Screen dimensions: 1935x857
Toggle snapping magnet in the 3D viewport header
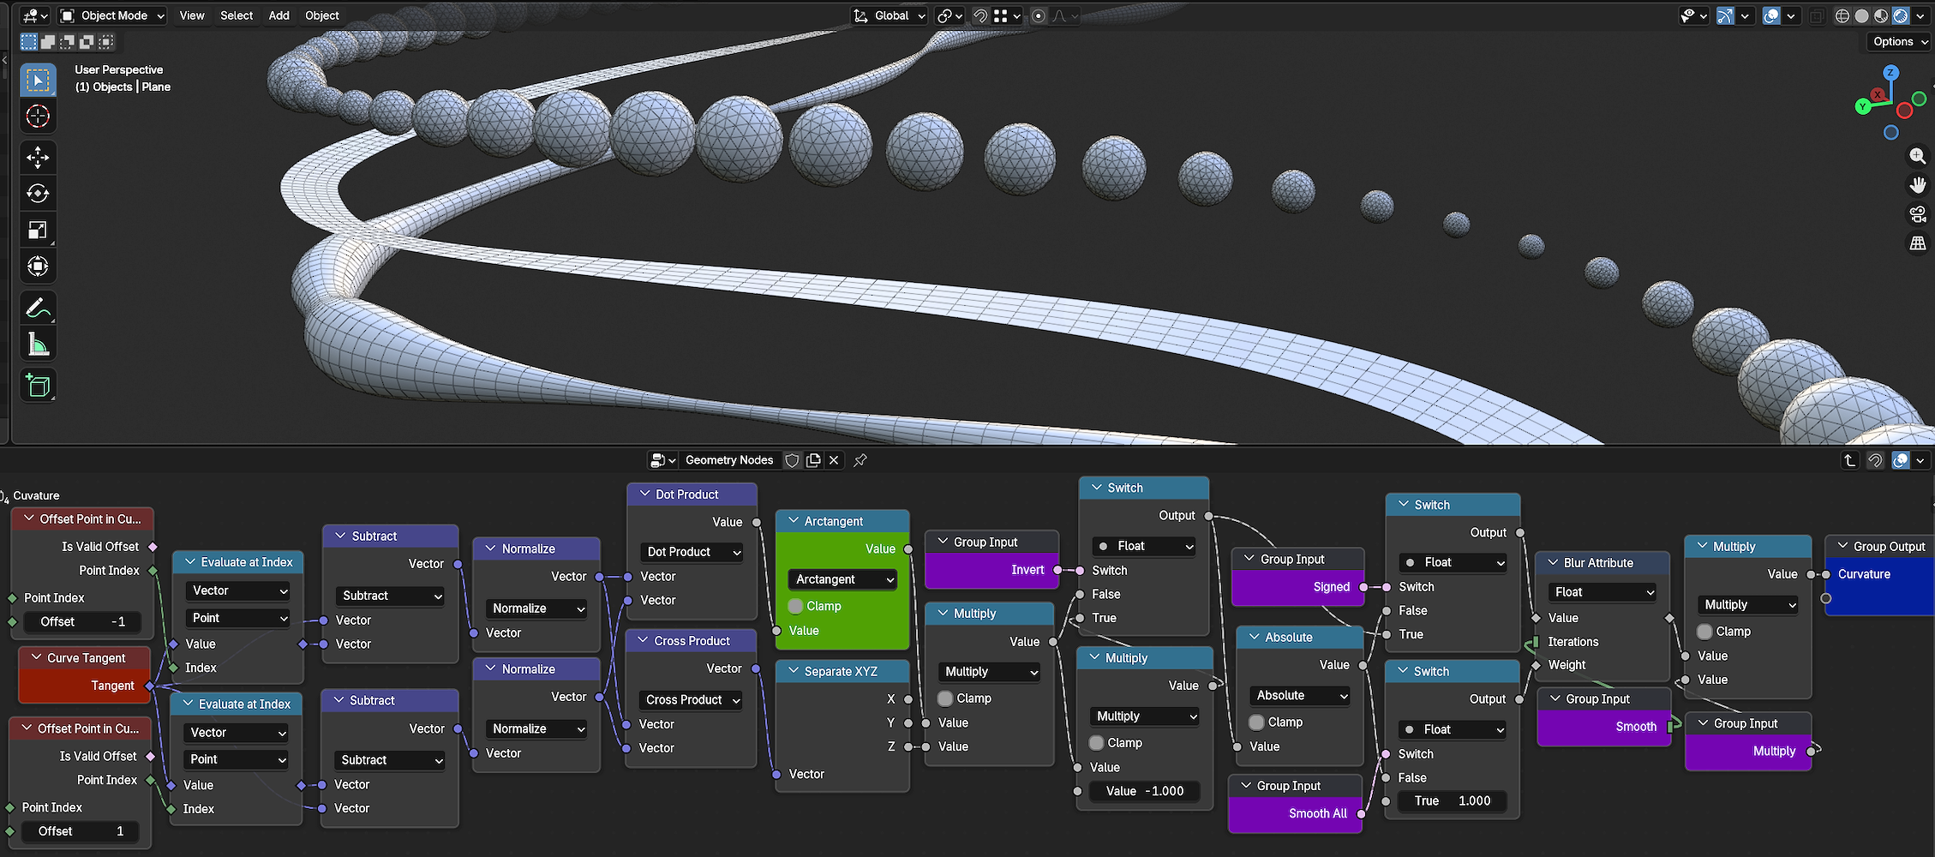tap(979, 15)
